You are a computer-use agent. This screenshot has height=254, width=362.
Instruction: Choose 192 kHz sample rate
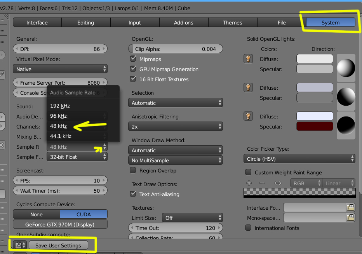[x=83, y=106]
